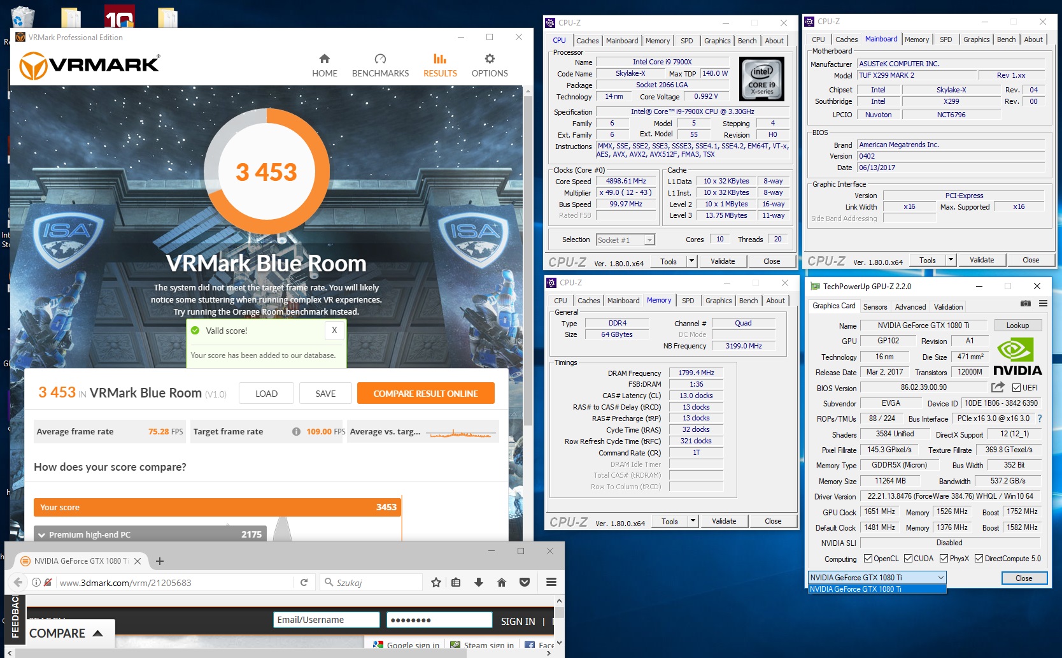This screenshot has width=1062, height=658.
Task: Open GPU selection dropdown in GPU-Z
Action: (877, 578)
